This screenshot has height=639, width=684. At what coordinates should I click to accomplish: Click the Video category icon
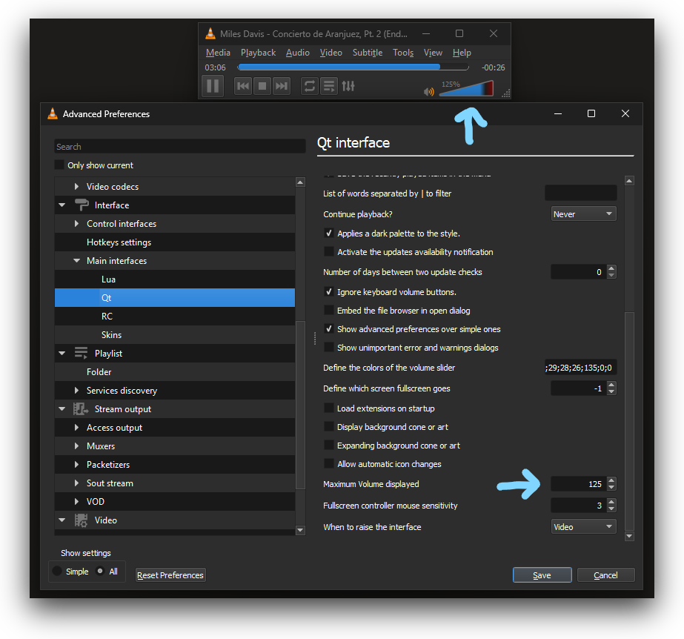[81, 520]
